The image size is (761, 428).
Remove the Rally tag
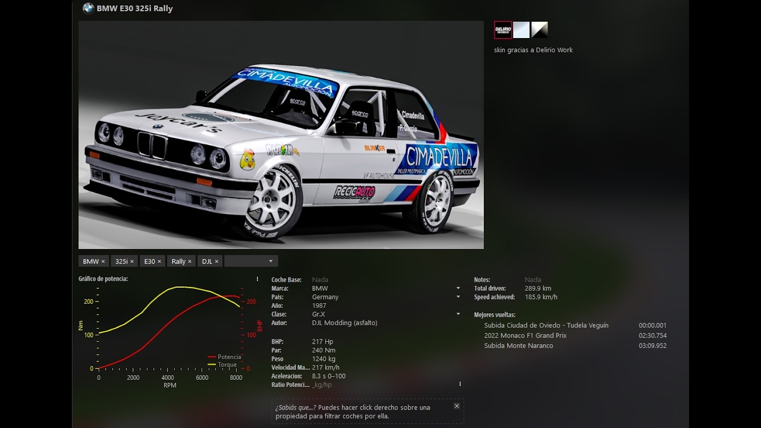[x=190, y=262]
